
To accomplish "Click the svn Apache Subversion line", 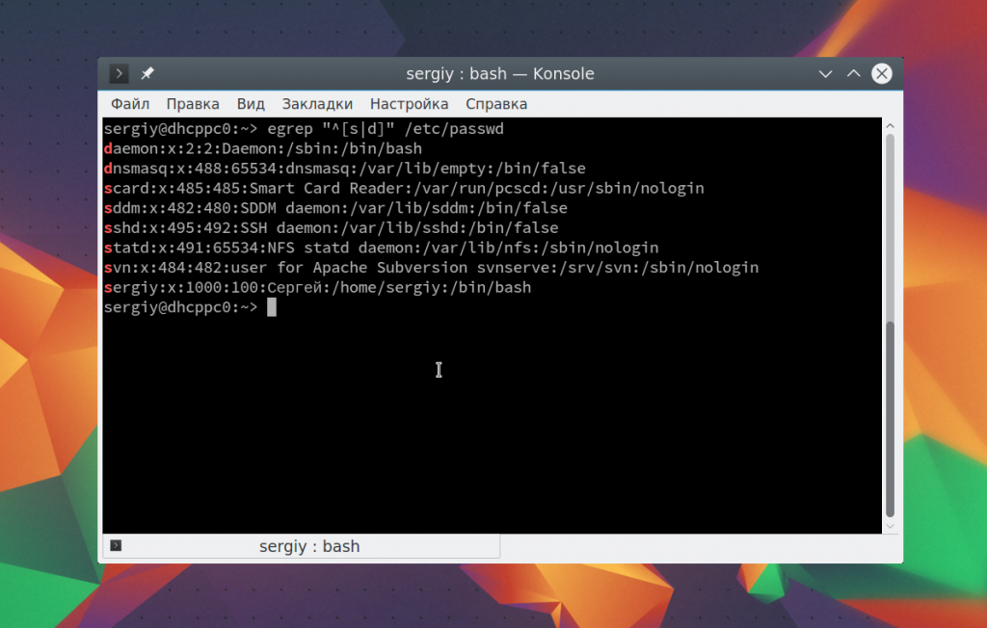I will point(431,268).
